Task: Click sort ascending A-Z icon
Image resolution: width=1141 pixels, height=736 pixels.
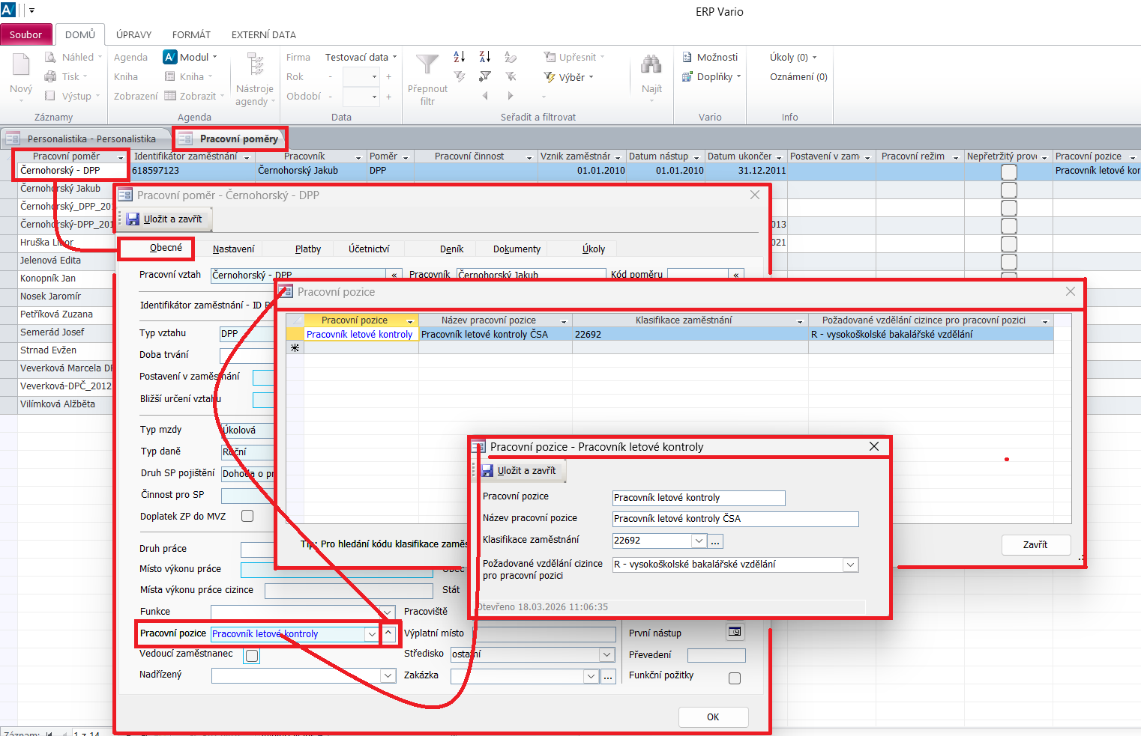Action: point(460,57)
